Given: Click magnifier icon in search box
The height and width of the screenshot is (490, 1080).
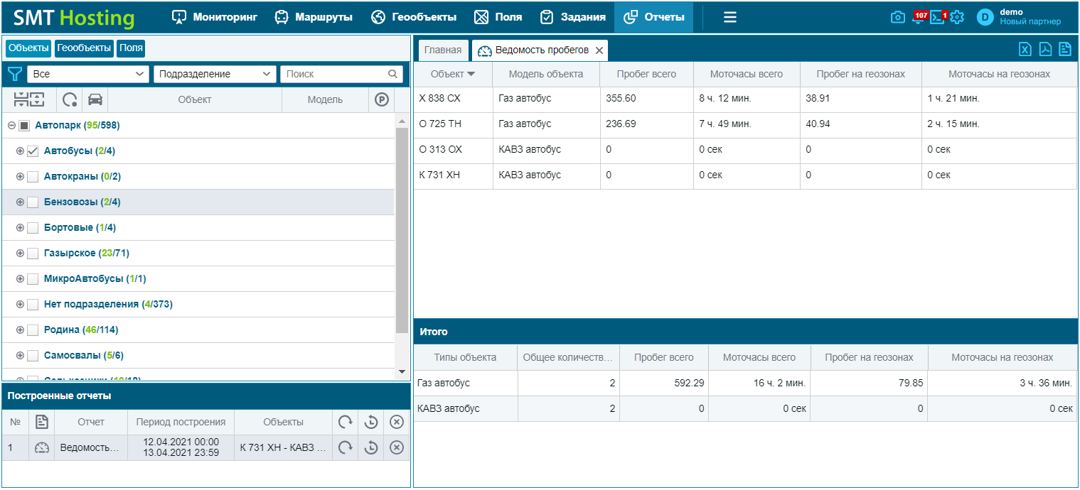Looking at the screenshot, I should [x=393, y=74].
